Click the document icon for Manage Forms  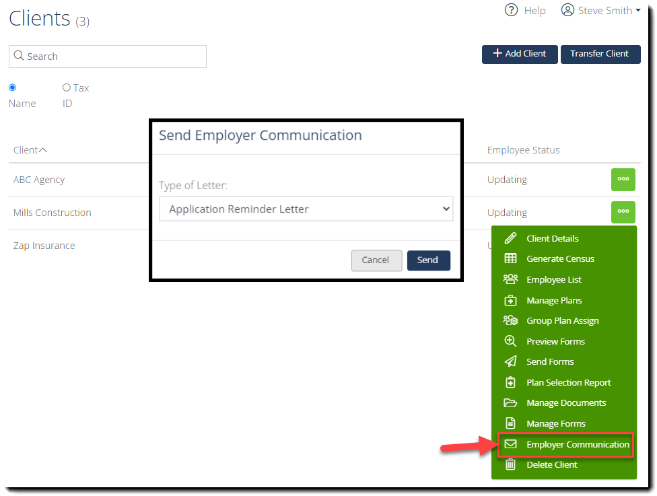coord(510,423)
